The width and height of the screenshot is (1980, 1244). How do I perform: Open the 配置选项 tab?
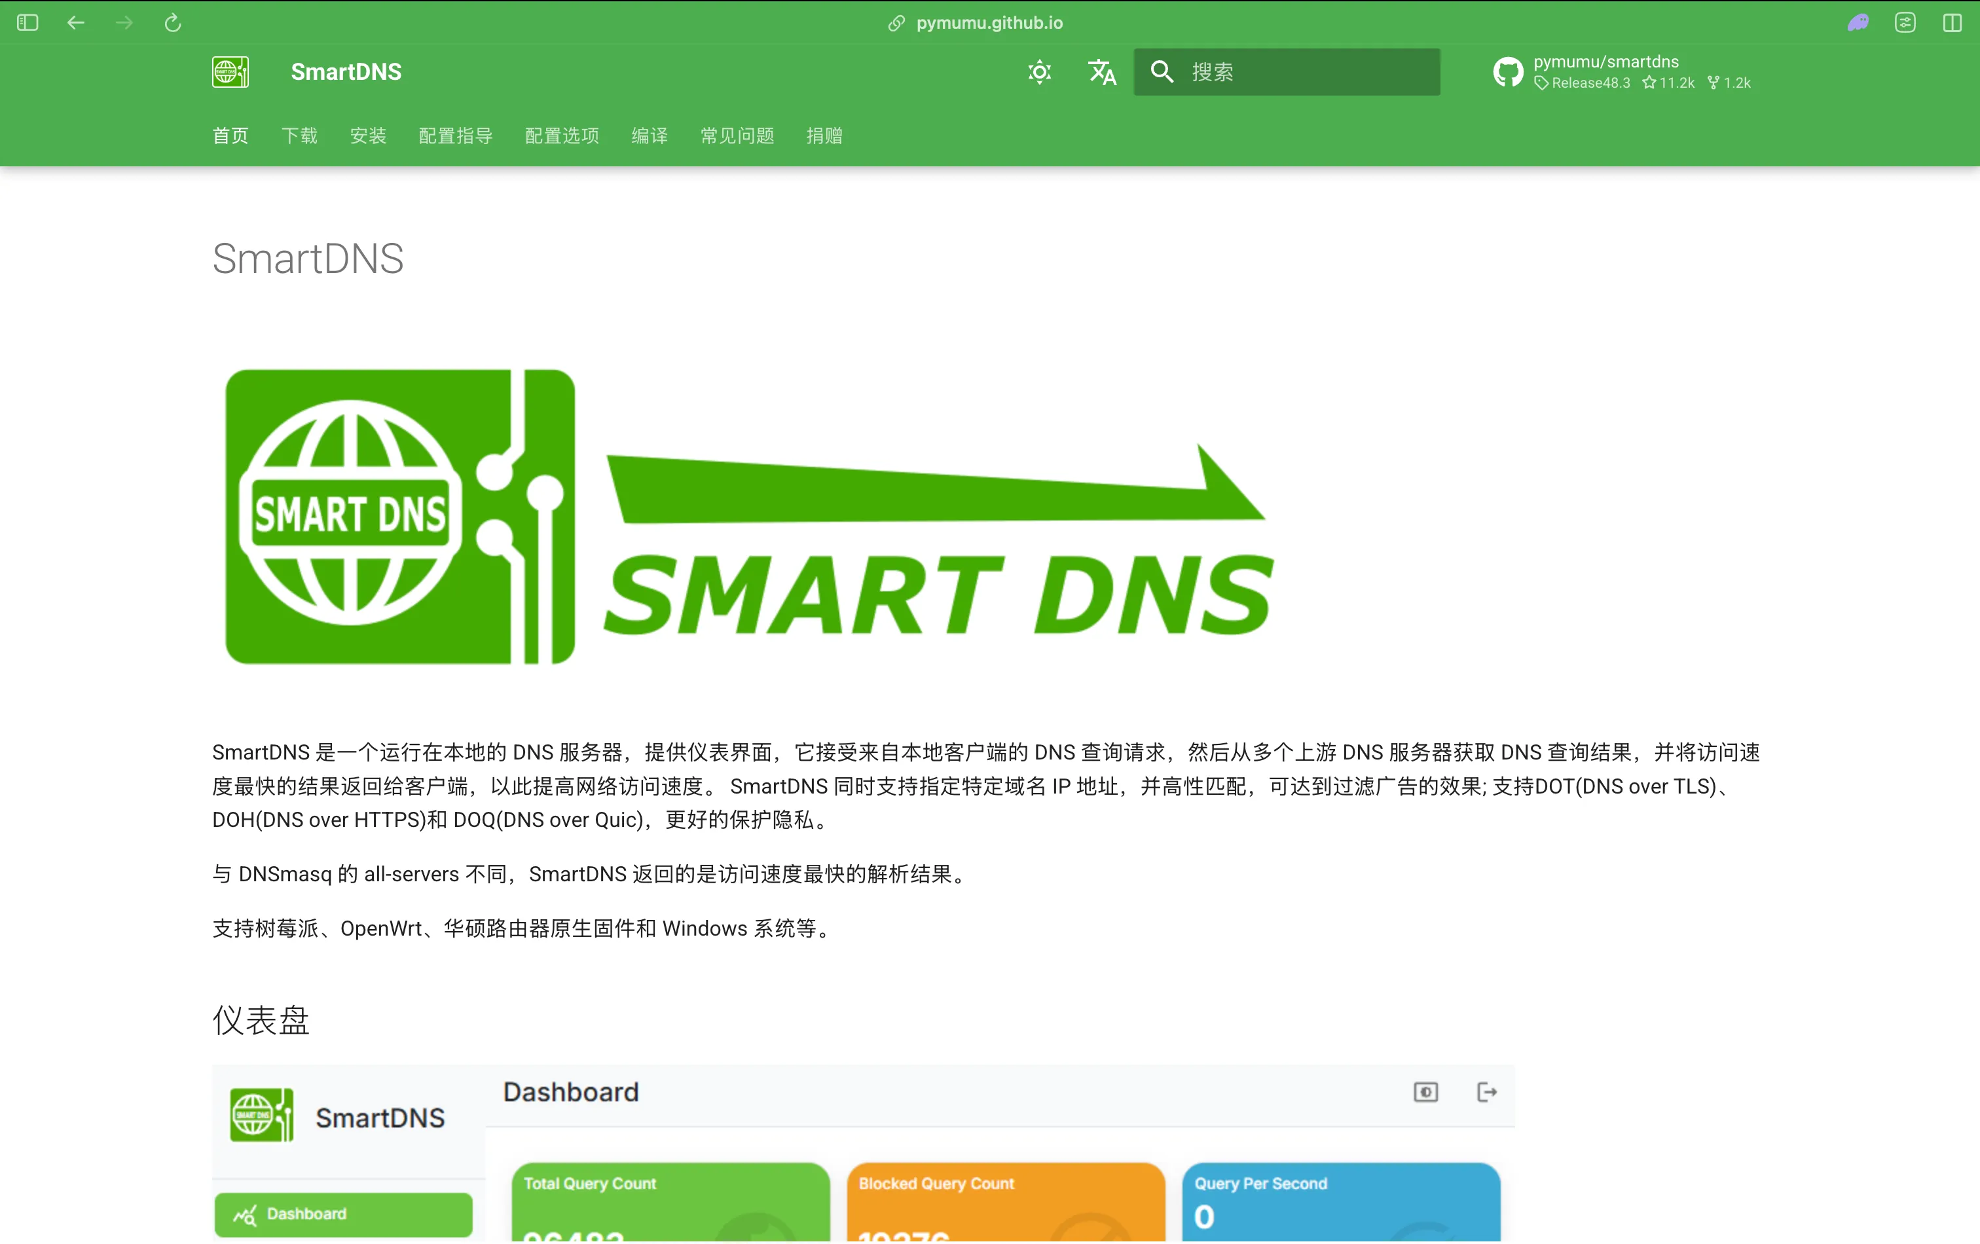point(562,136)
